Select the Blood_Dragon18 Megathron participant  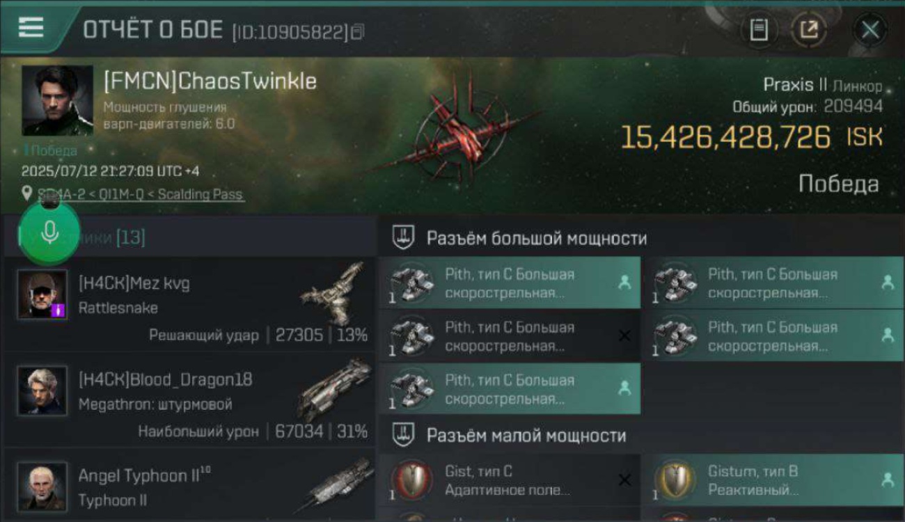190,400
